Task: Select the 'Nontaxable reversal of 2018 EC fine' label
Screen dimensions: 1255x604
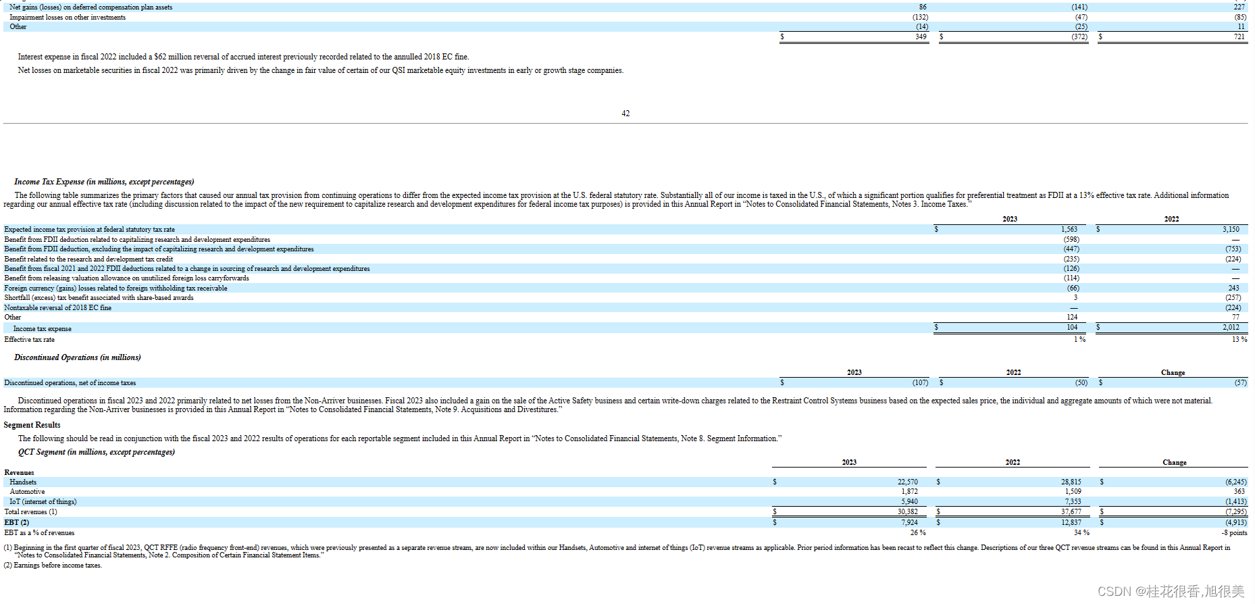Action: (58, 308)
